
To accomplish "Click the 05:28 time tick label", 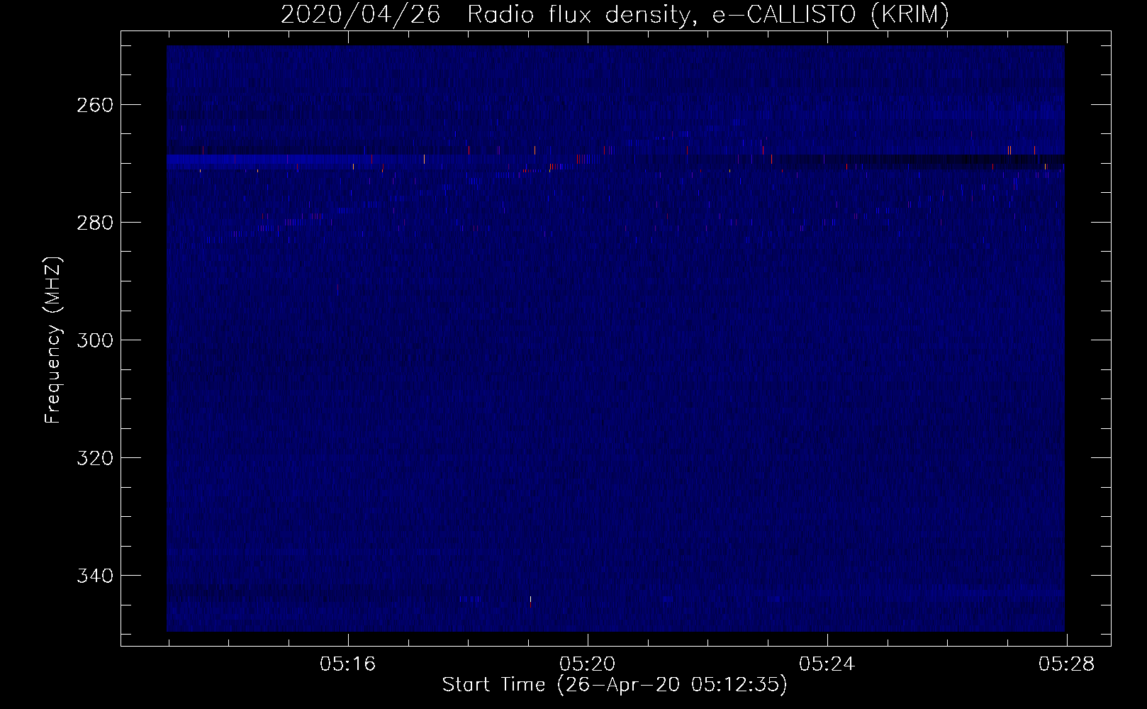I will tap(1066, 664).
